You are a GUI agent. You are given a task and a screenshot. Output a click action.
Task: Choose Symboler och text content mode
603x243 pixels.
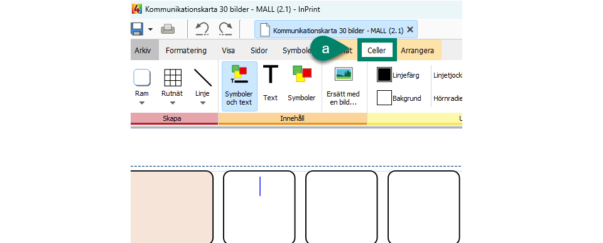[x=239, y=86]
